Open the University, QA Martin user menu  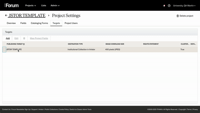184,6
